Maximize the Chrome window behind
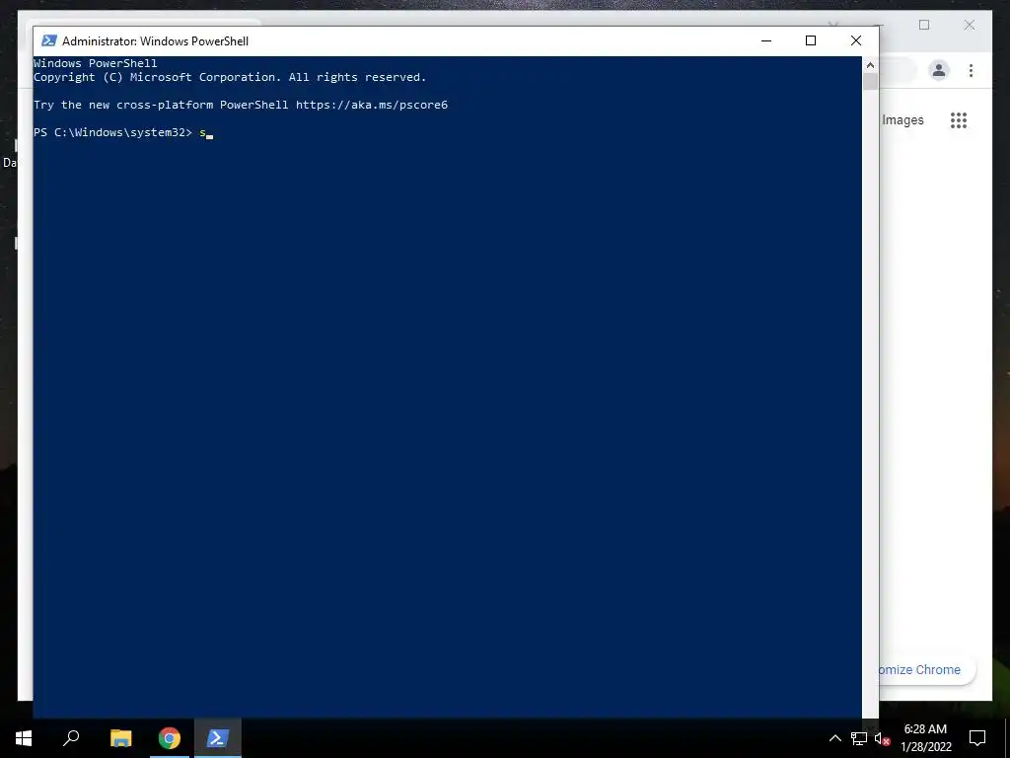This screenshot has height=758, width=1010. 924,25
